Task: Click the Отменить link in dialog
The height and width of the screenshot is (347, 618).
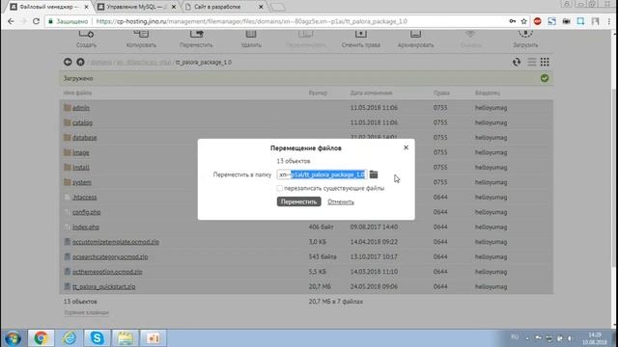Action: [x=341, y=201]
